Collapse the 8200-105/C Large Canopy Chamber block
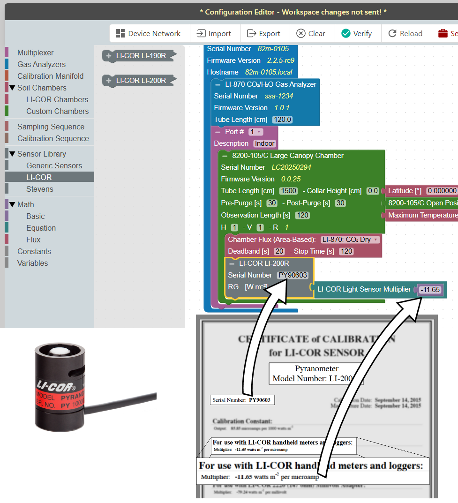Viewport: 458px width, 503px height. pyautogui.click(x=225, y=156)
